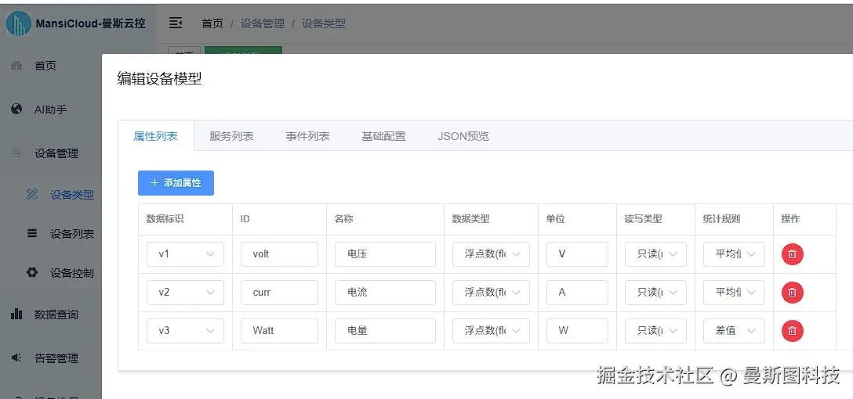Click the volt ID input field
The height and width of the screenshot is (399, 853).
coord(280,254)
